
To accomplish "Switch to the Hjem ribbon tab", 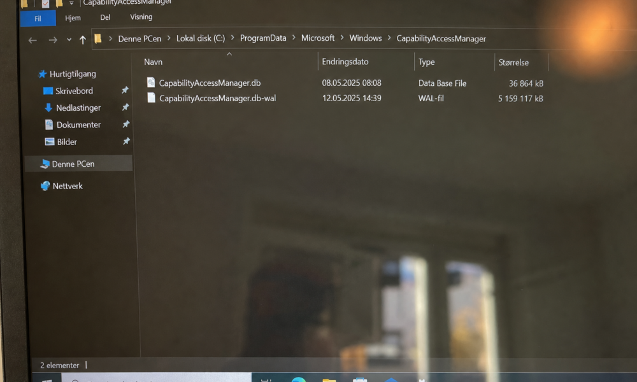I will pyautogui.click(x=73, y=18).
